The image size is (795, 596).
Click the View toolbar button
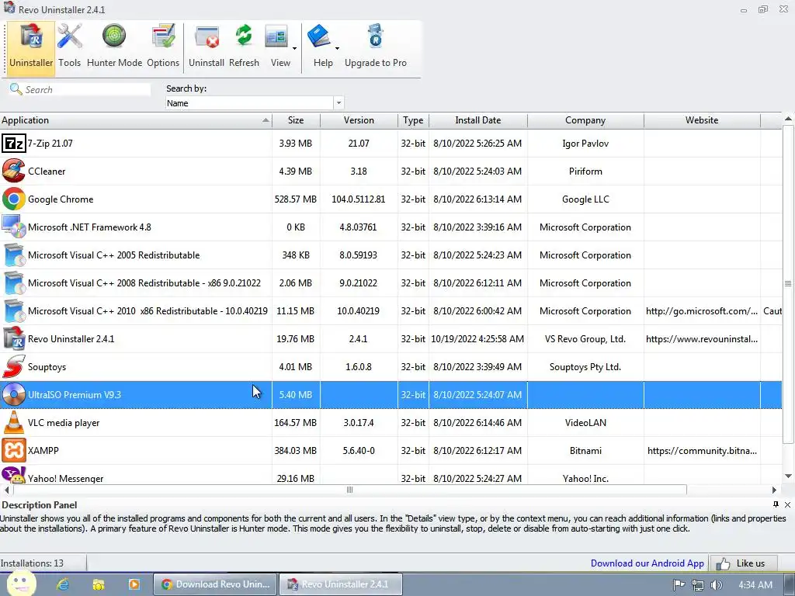pos(279,47)
